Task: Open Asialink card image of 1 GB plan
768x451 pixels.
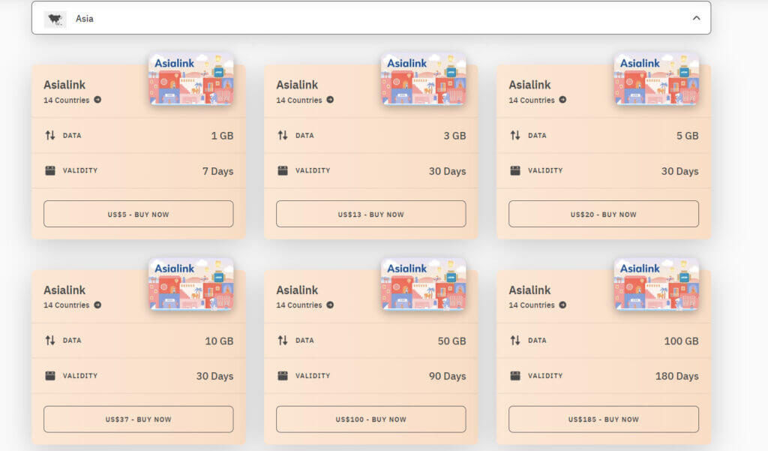Action: [x=191, y=79]
